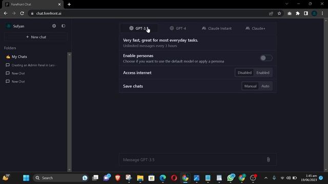The image size is (328, 184).
Task: Click the share page icon in the address bar
Action: pyautogui.click(x=271, y=13)
